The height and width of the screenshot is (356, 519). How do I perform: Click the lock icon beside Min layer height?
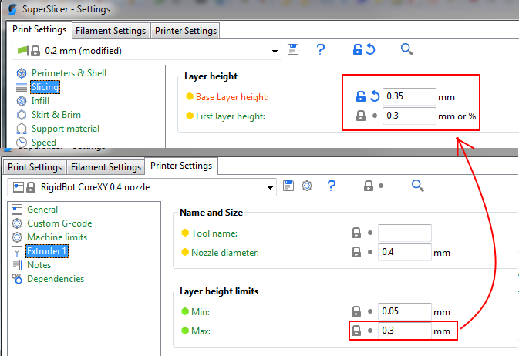coord(356,311)
